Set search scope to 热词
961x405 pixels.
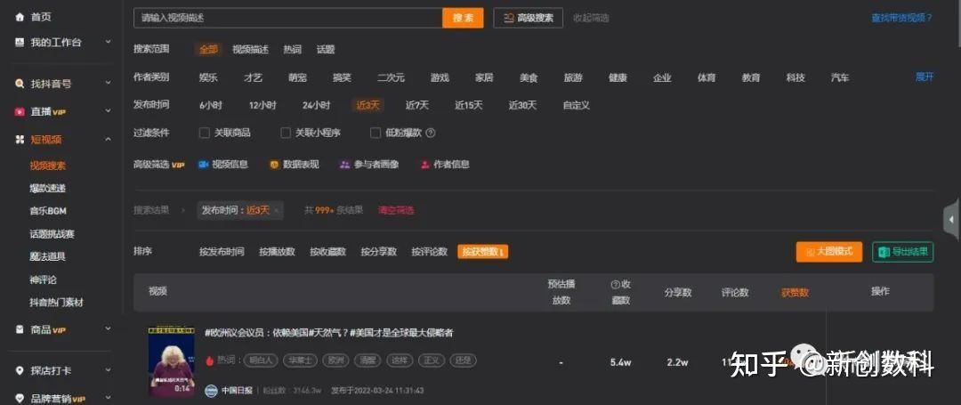293,50
